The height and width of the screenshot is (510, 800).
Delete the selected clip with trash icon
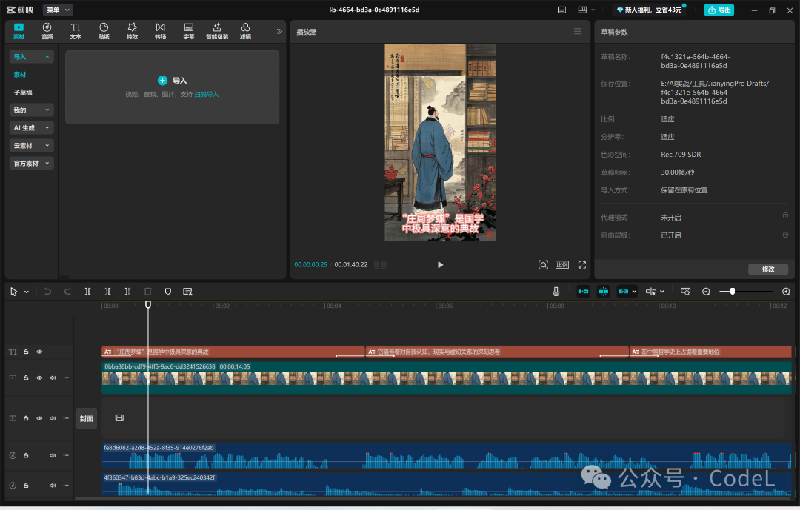pyautogui.click(x=148, y=292)
